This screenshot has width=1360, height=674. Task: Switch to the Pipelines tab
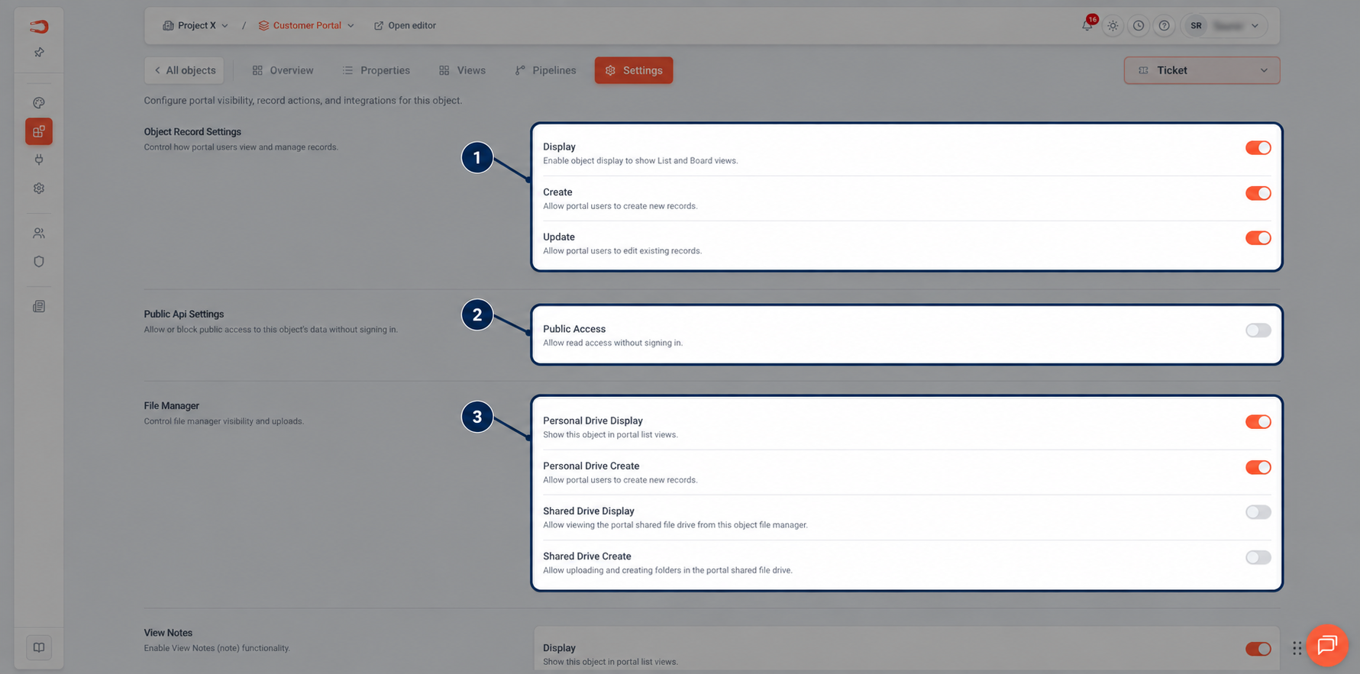545,70
